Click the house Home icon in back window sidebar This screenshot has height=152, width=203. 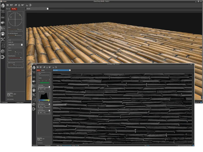3,5
